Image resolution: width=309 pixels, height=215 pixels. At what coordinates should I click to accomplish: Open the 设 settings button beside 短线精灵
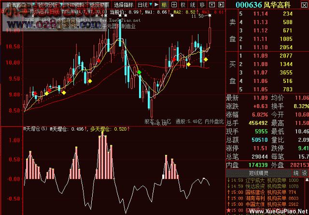(304, 172)
